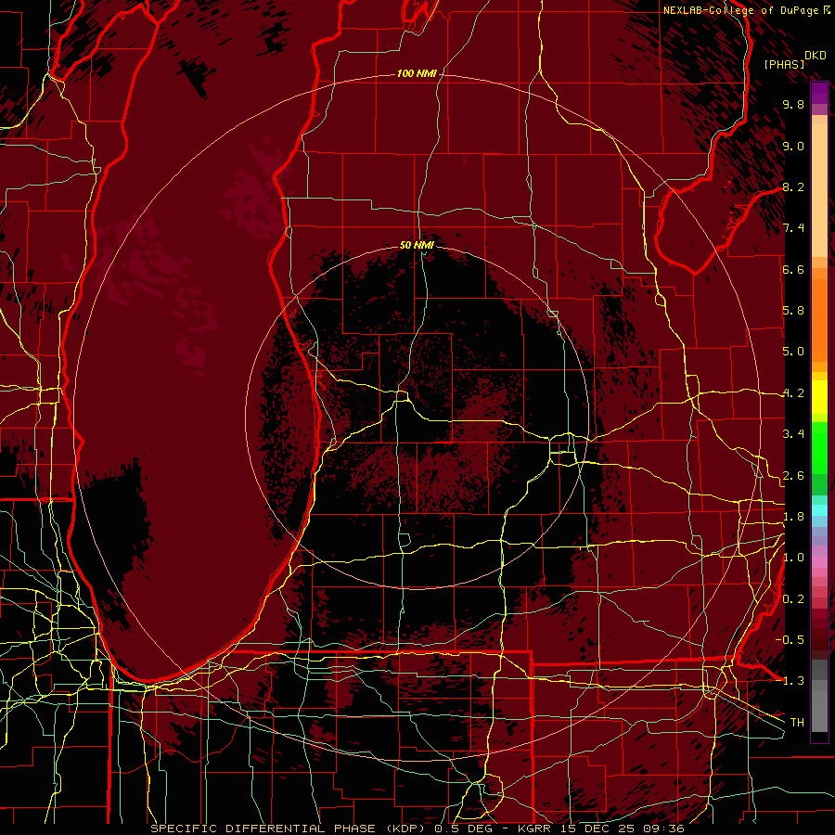
Task: Click the NEXLAB-College of DuPage credit text
Action: click(x=741, y=10)
